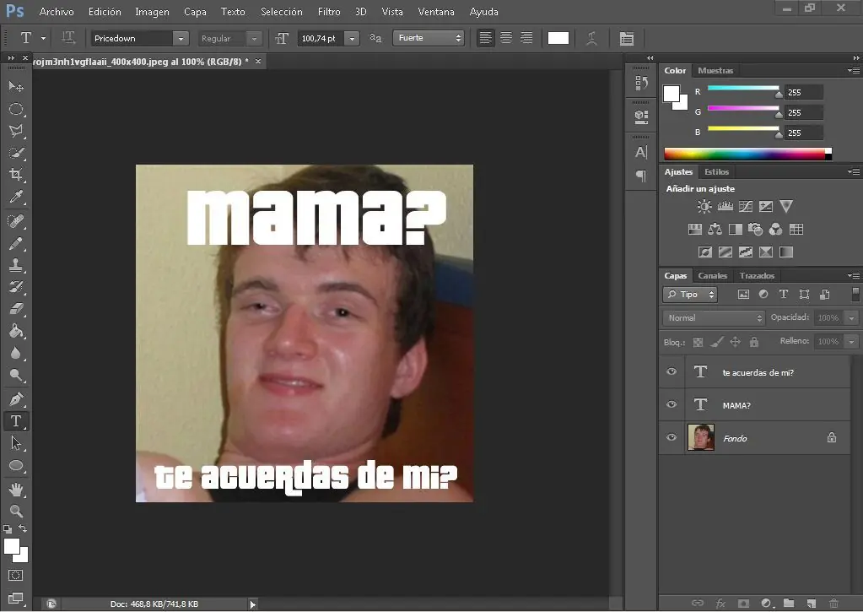This screenshot has height=612, width=863.
Task: Create a new layer group folder
Action: tap(789, 604)
